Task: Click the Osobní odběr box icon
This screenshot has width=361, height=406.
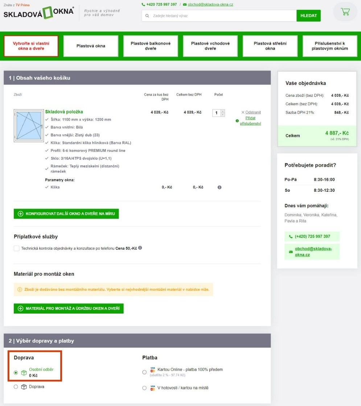Action: 24,372
